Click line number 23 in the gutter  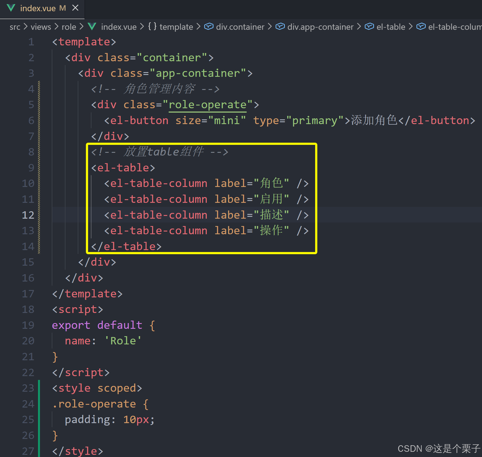28,388
